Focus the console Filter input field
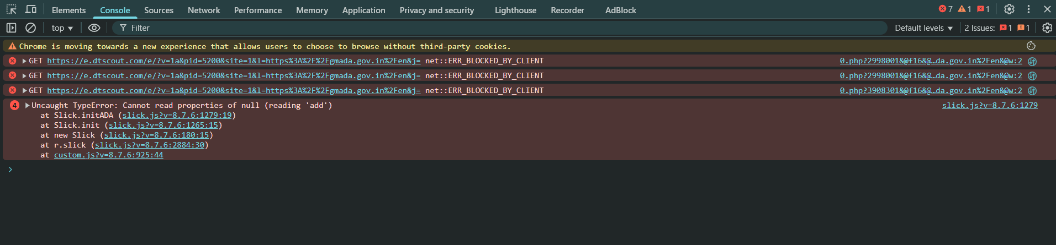Screen dimensions: 1056x245 coord(500,28)
